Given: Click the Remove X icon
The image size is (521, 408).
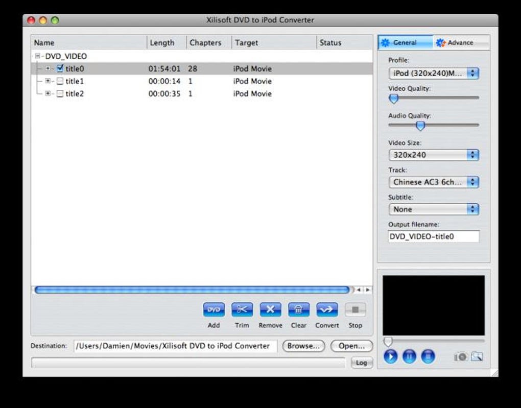Looking at the screenshot, I should (x=270, y=309).
